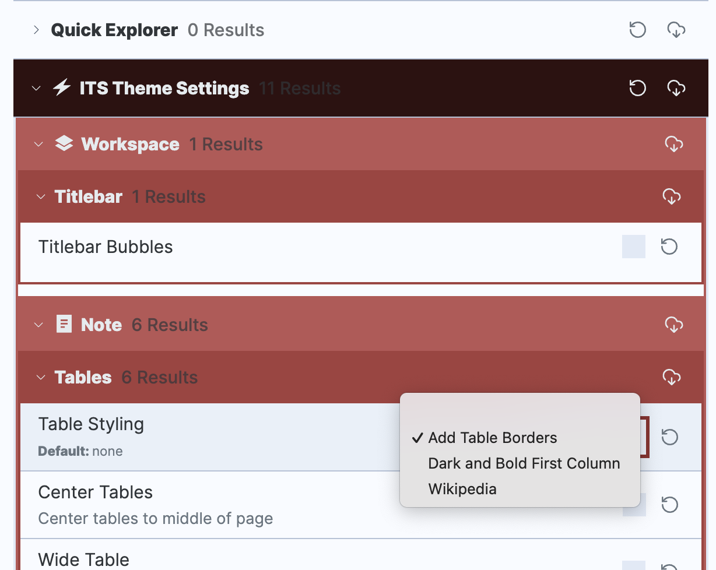Image resolution: width=716 pixels, height=570 pixels.
Task: Click the layers icon next to Workspace
Action: (x=64, y=143)
